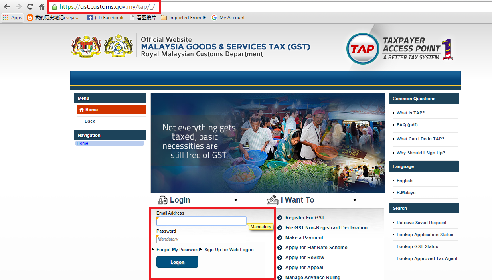This screenshot has width=492, height=280.
Task: Reload the page with refresh icon
Action: click(30, 7)
